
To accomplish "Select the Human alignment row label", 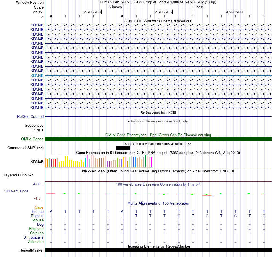I will pos(38,211).
